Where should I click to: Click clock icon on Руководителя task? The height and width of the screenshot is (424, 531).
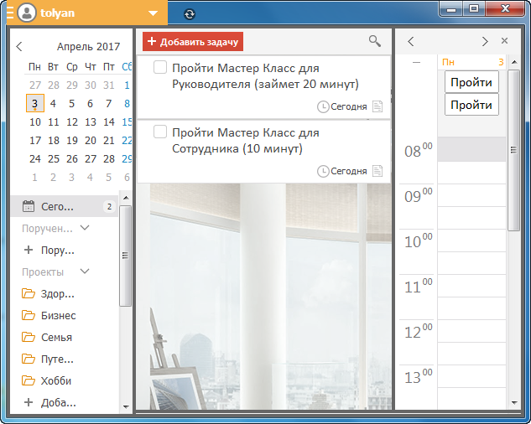pyautogui.click(x=323, y=106)
